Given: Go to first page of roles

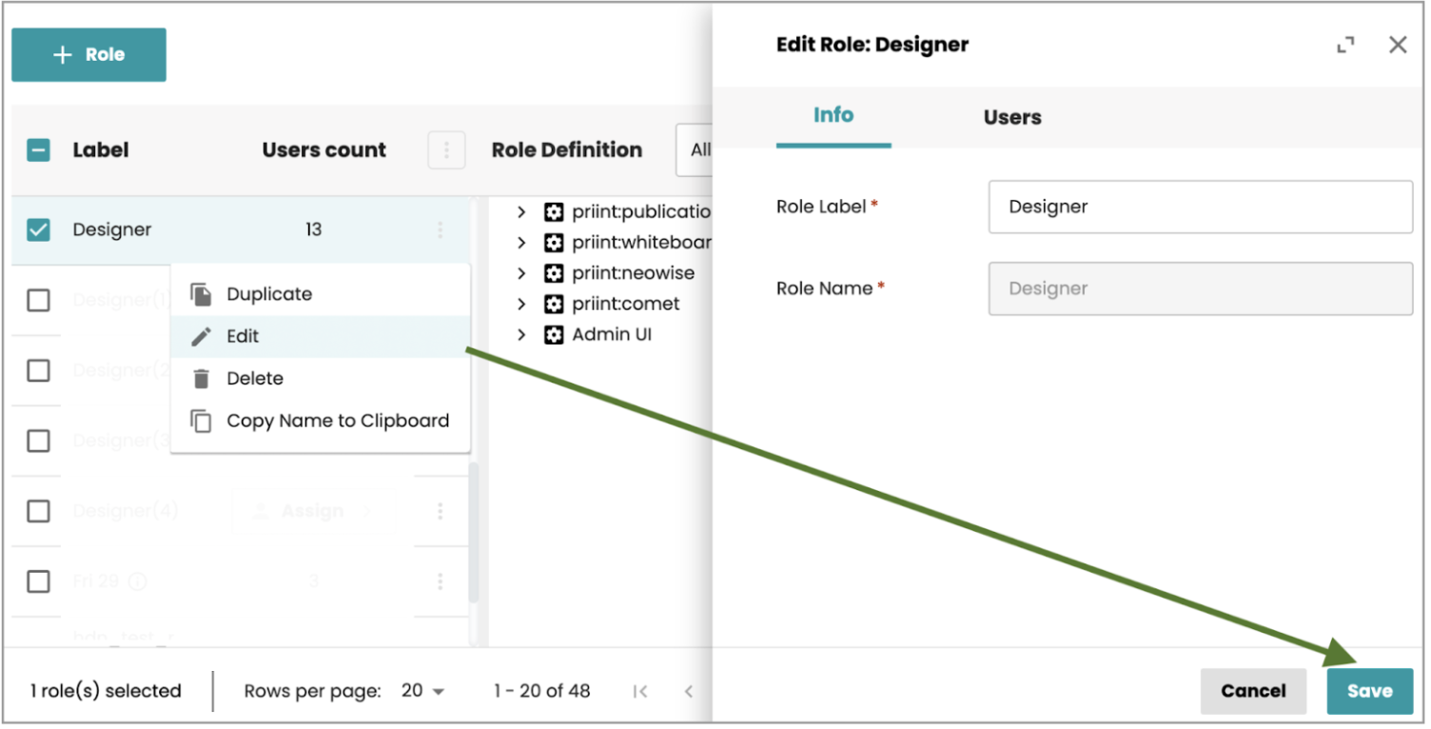Looking at the screenshot, I should [x=640, y=691].
